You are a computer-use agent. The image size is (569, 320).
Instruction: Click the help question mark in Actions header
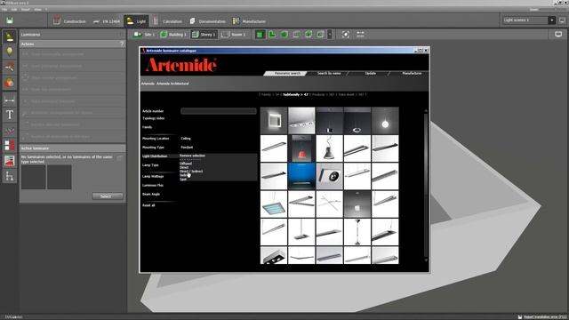click(122, 44)
